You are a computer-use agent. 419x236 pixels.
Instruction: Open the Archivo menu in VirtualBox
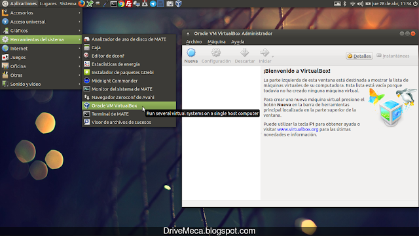tap(194, 41)
